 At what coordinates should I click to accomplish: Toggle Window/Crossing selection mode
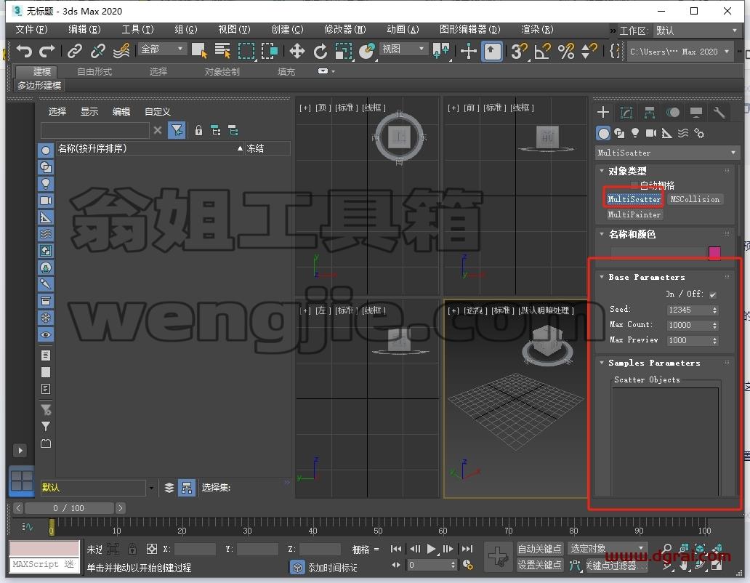pyautogui.click(x=270, y=51)
